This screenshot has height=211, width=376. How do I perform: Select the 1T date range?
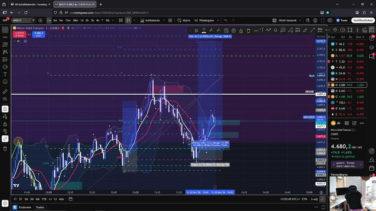(x=15, y=199)
